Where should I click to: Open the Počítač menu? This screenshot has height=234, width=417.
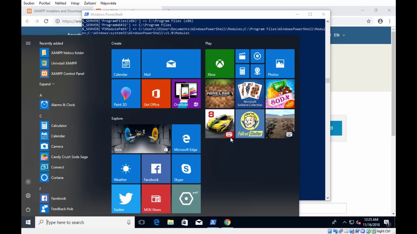[45, 3]
